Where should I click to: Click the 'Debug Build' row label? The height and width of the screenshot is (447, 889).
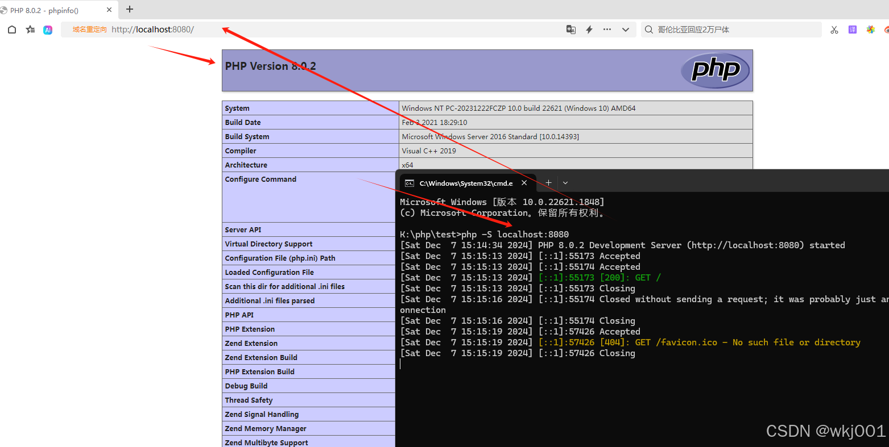click(x=246, y=386)
